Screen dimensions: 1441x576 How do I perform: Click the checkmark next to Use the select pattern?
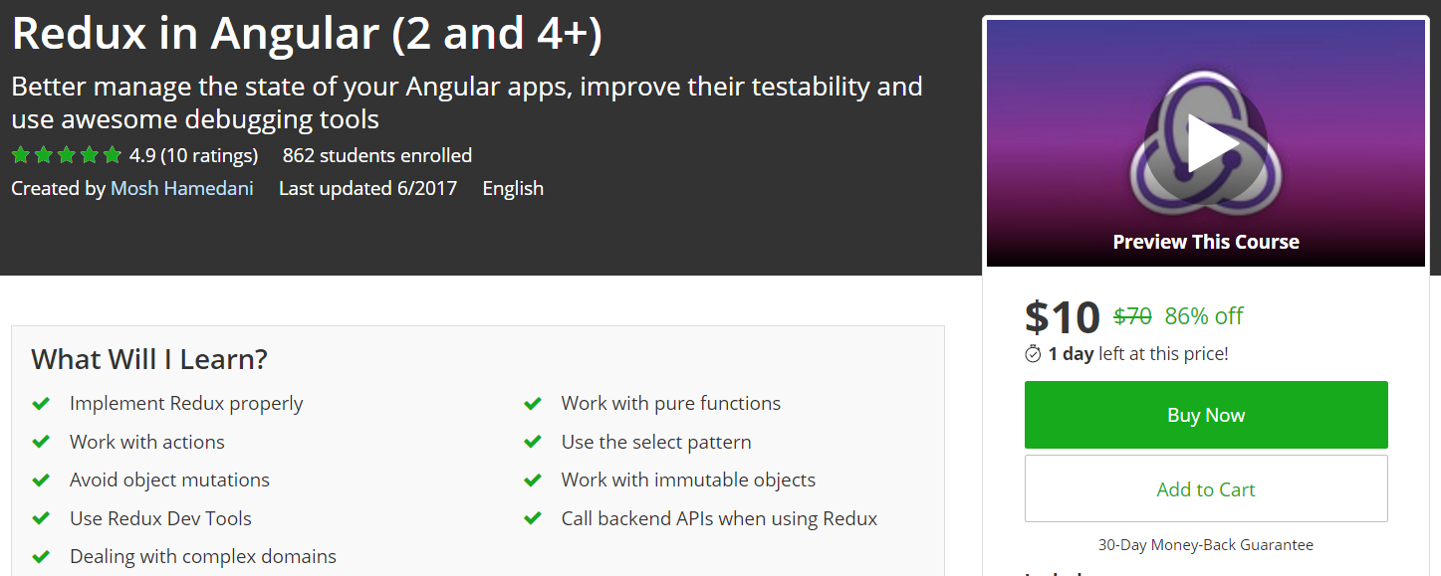click(533, 442)
